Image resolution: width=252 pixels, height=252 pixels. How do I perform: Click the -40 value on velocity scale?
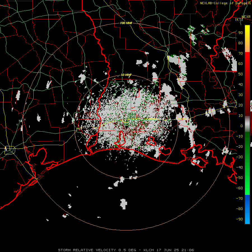pyautogui.click(x=239, y=167)
